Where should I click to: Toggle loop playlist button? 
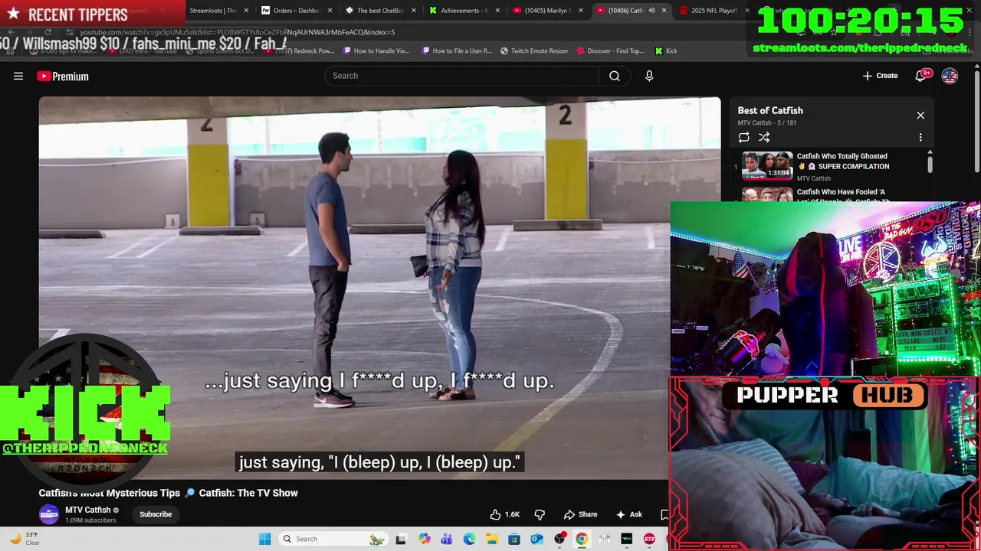coord(743,137)
